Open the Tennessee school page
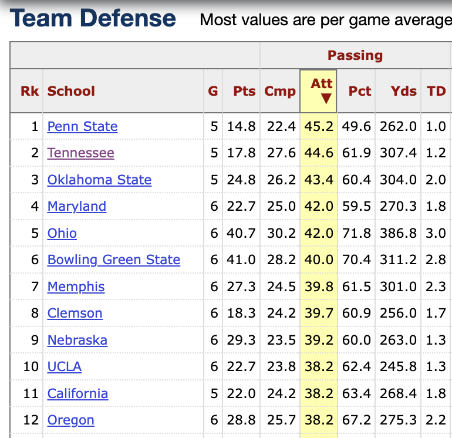Image resolution: width=452 pixels, height=438 pixels. 80,153
